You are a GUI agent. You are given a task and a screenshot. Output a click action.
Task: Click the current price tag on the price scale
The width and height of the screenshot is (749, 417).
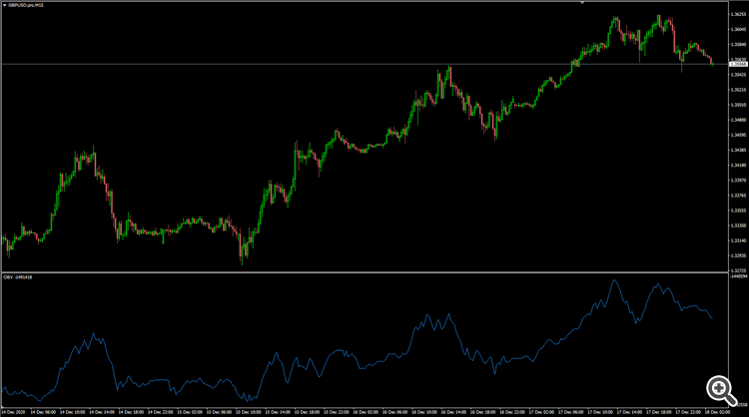pos(738,64)
